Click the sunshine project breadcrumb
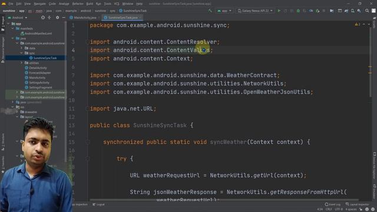 pos(9,11)
